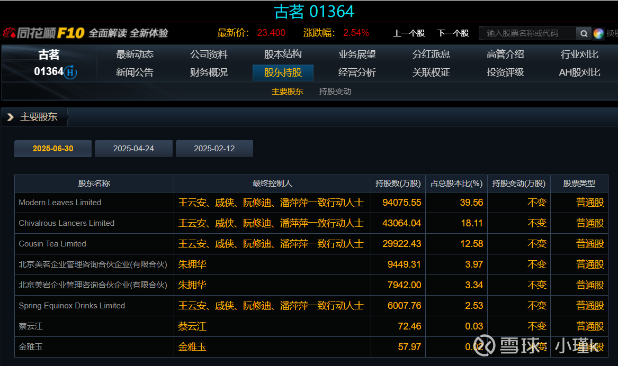The height and width of the screenshot is (366, 618).
Task: Click controller 朱拥华 in 北京美茗 row
Action: [192, 264]
